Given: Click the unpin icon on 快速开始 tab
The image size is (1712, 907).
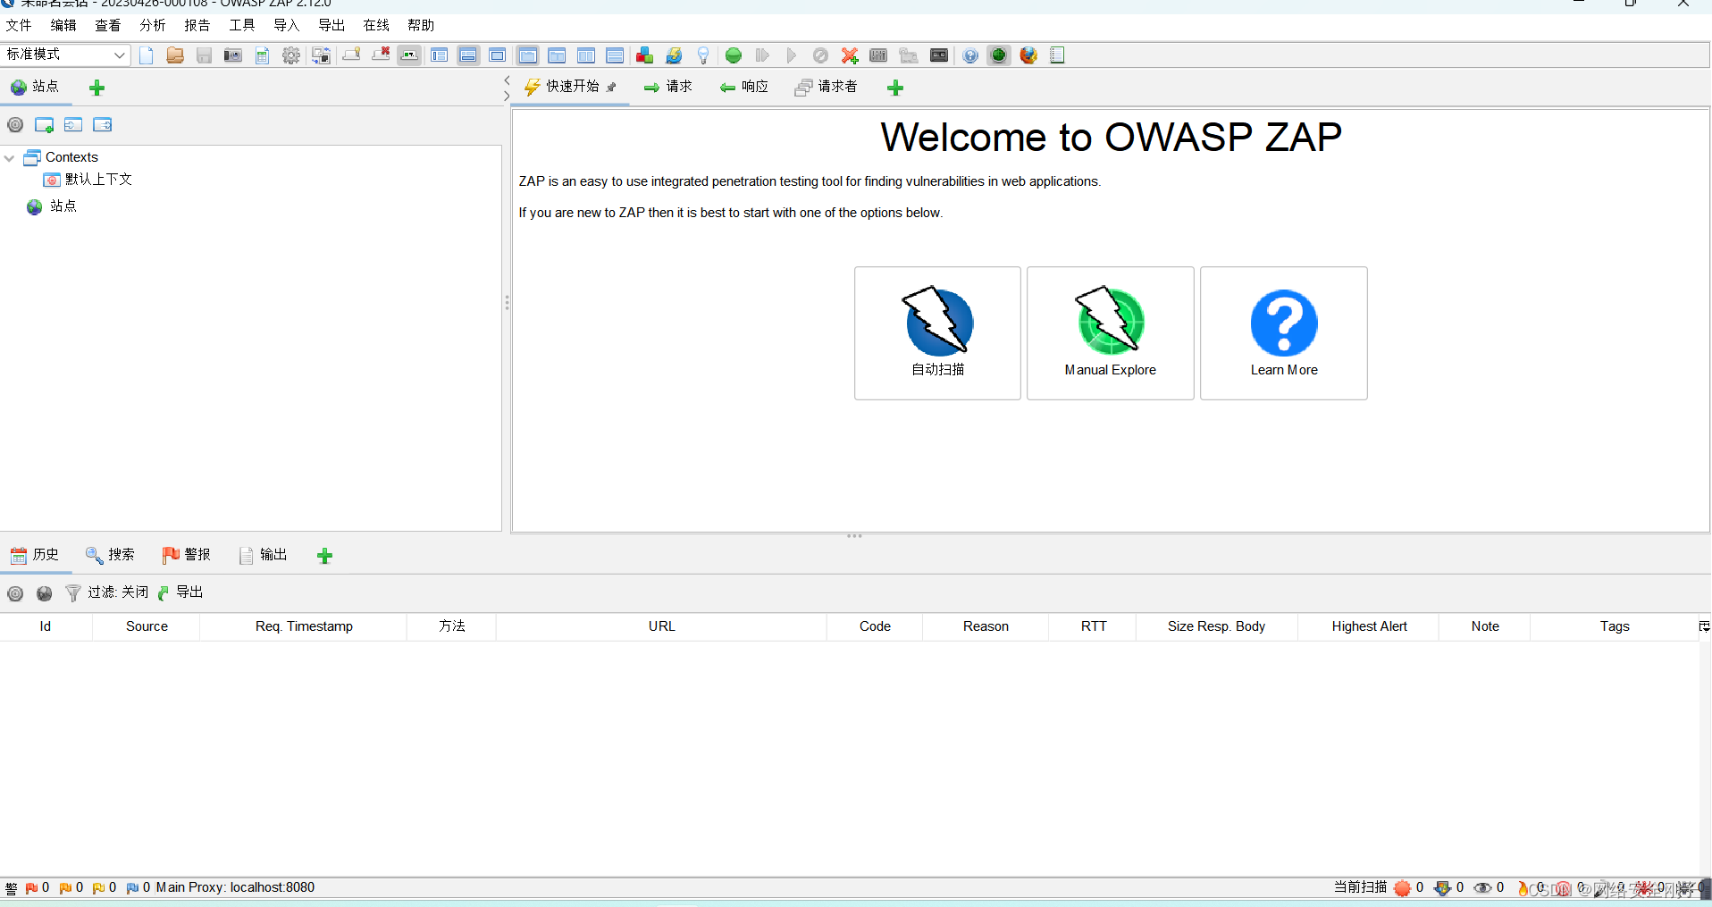Looking at the screenshot, I should click(x=611, y=88).
